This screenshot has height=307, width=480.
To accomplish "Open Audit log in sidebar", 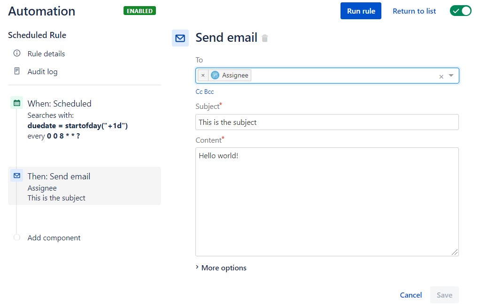I will pos(43,72).
